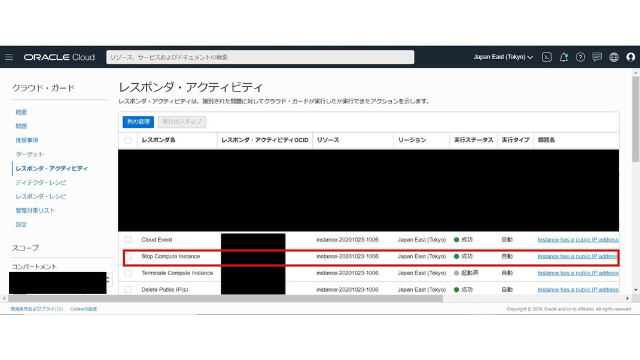The height and width of the screenshot is (360, 640).
Task: Check the Stop Compute Instance row checkbox
Action: 128,257
